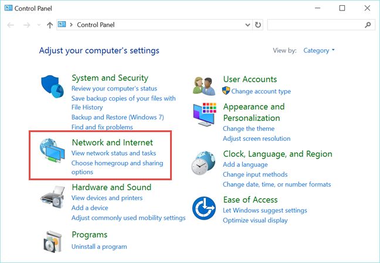Click the Programs disc box icon
The width and height of the screenshot is (380, 263).
(x=53, y=242)
